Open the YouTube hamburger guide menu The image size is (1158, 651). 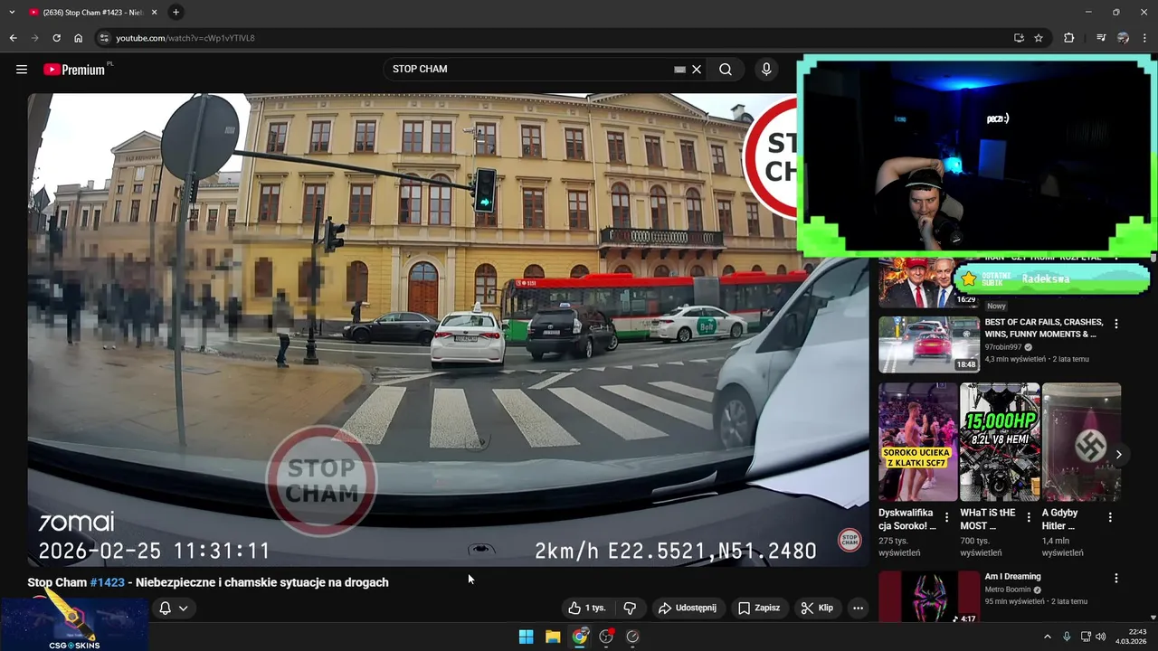(22, 69)
